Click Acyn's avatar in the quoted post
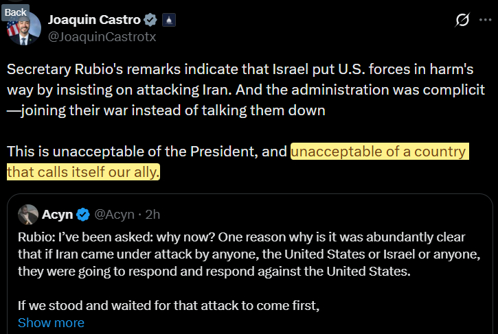This screenshot has width=498, height=334. tap(28, 215)
